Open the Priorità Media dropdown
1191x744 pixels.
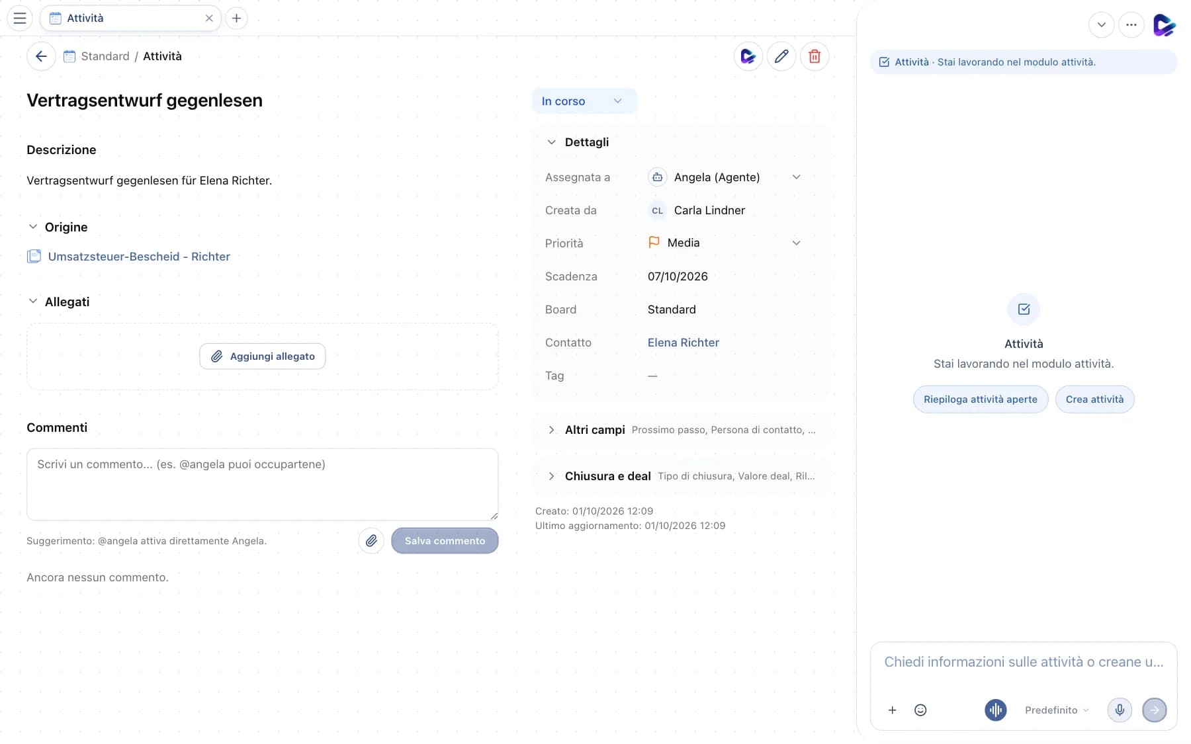(x=725, y=243)
